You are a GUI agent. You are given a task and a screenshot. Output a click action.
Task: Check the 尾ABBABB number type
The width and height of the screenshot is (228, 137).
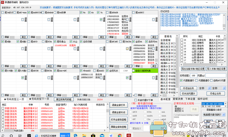point(107,13)
